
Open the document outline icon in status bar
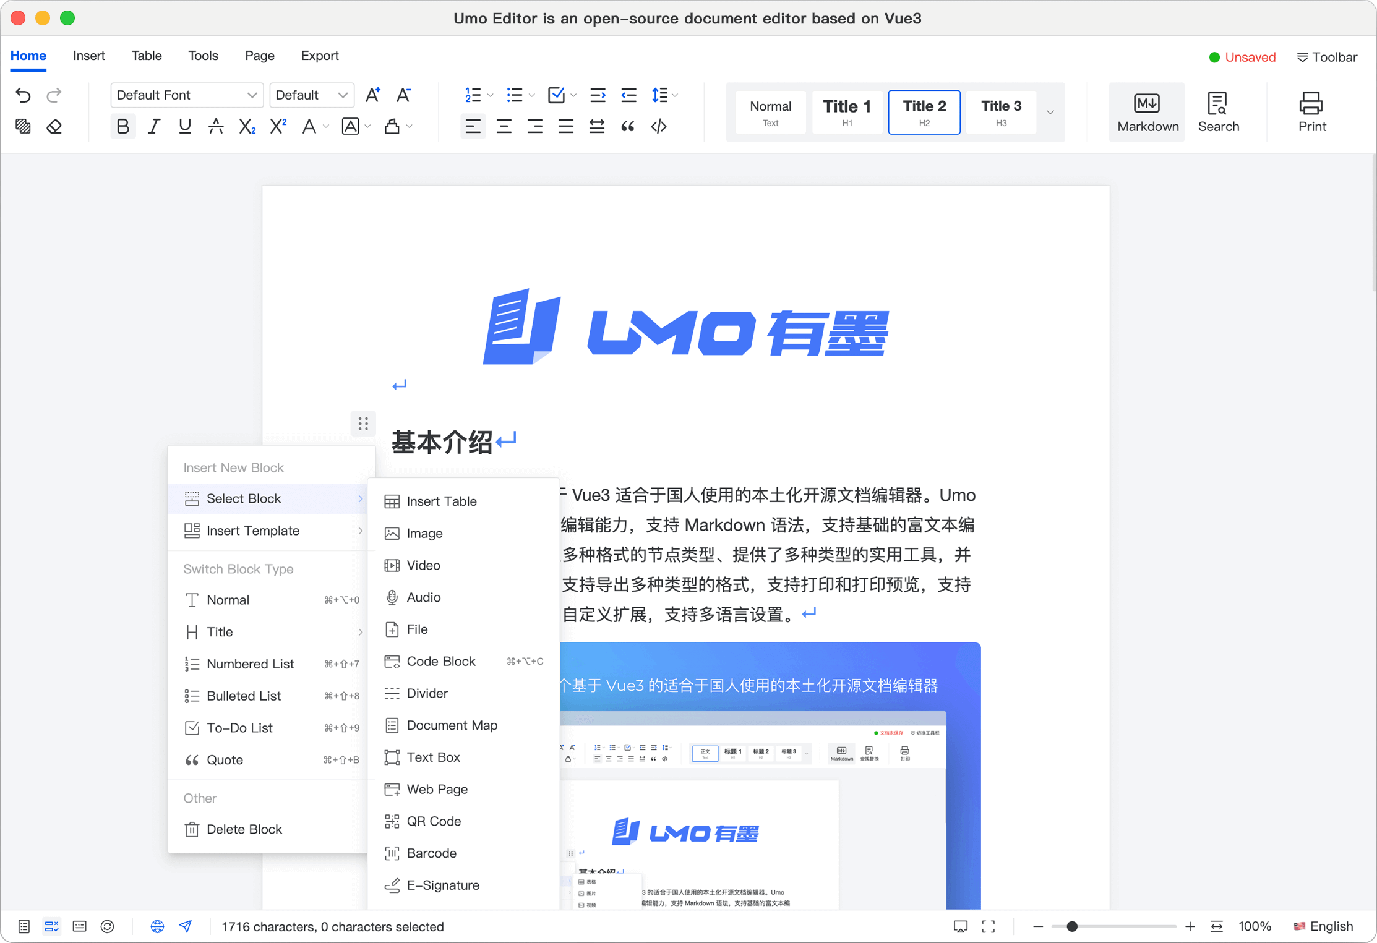click(x=24, y=926)
